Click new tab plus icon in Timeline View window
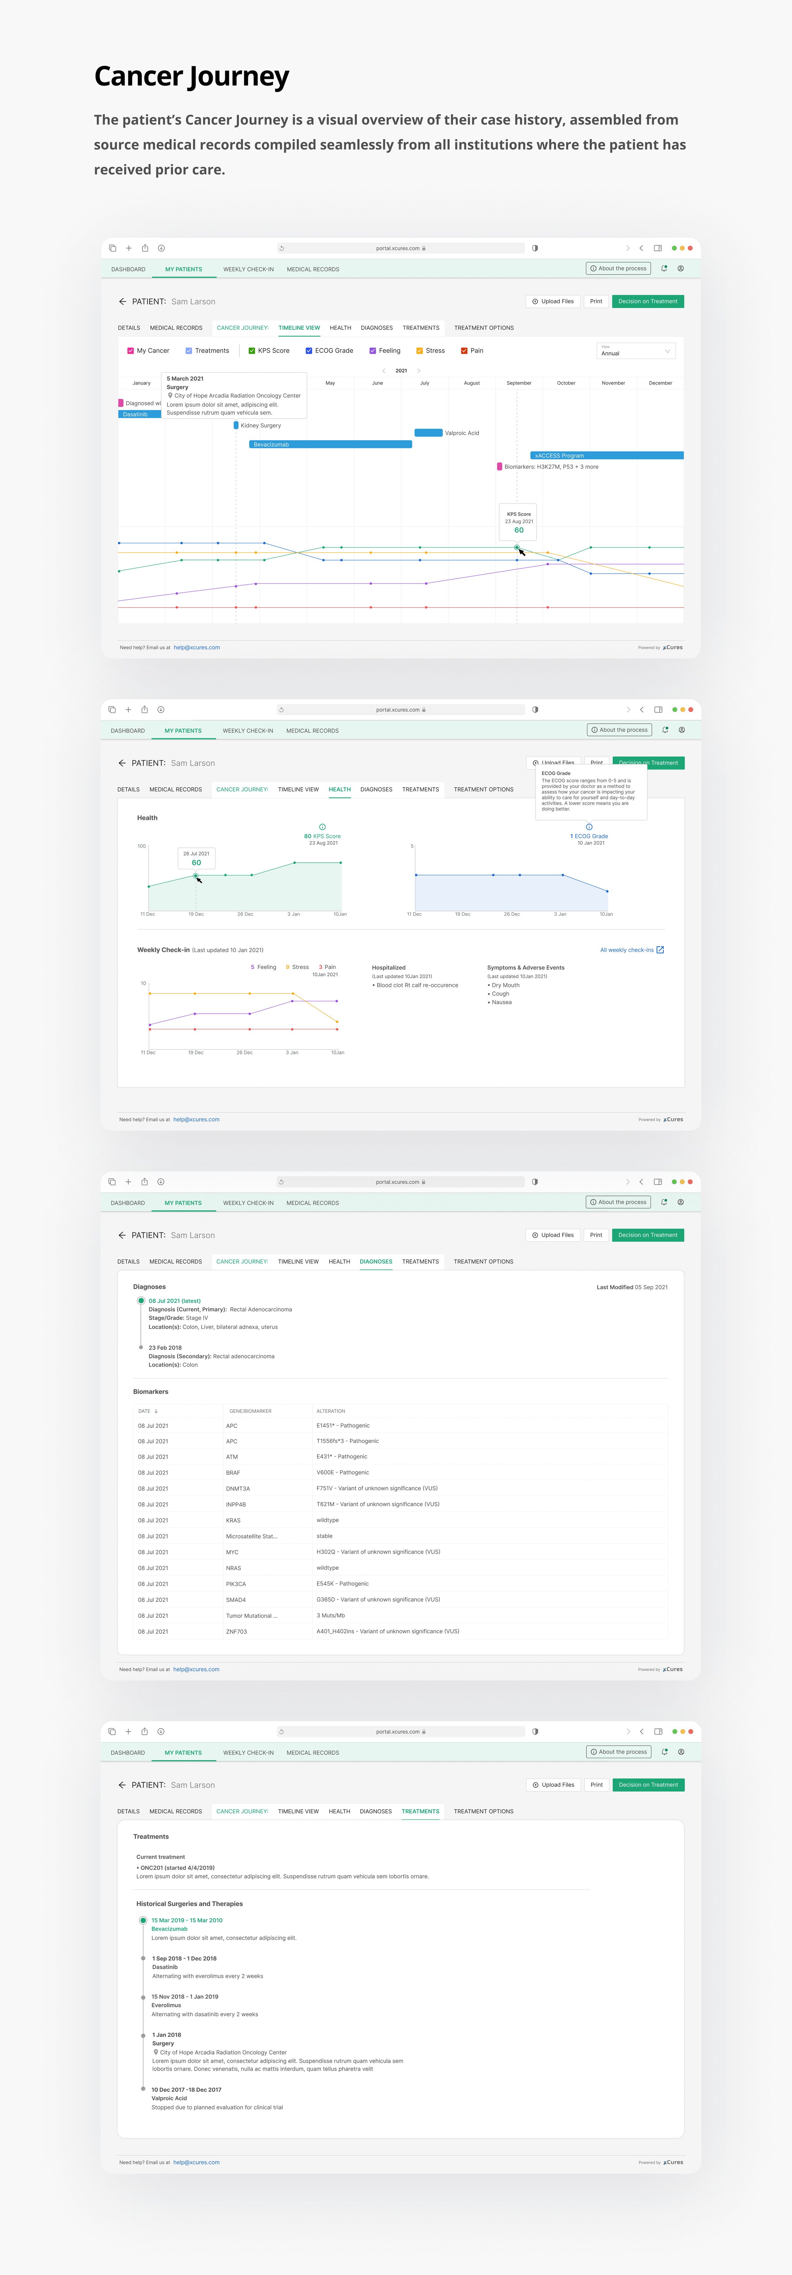Image resolution: width=792 pixels, height=2275 pixels. click(x=129, y=248)
